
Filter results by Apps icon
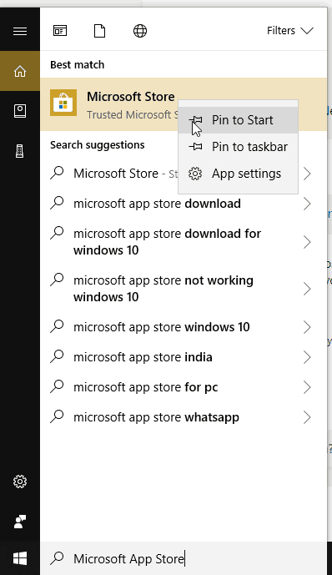(60, 31)
